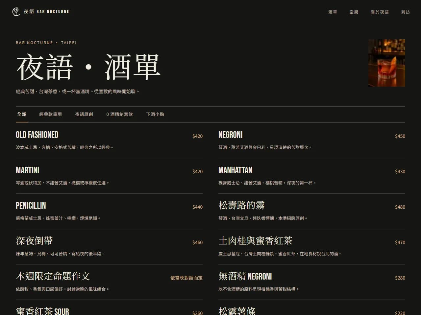Select the 本週限定命題作文 item
This screenshot has width=421, height=315.
pyautogui.click(x=109, y=282)
